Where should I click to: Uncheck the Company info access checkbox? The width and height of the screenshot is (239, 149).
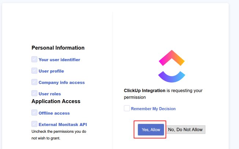click(x=34, y=82)
